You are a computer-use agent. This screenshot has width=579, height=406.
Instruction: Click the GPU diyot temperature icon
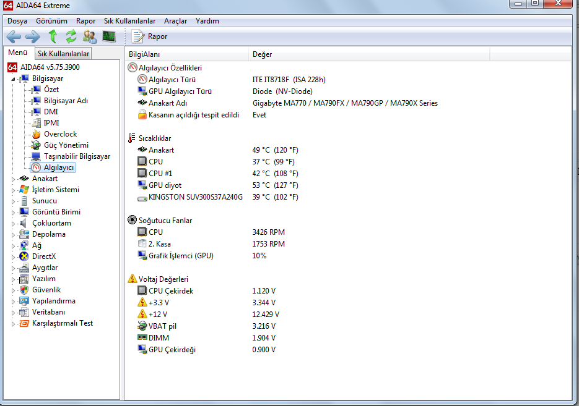tap(142, 185)
